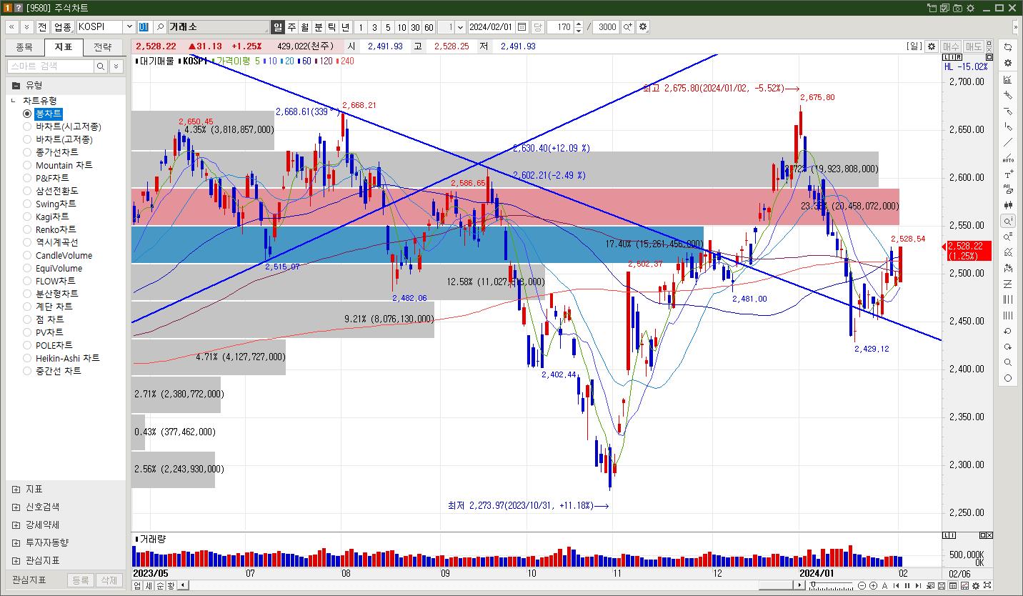Viewport: 1023px width, 596px height.
Task: Open the KOSPI index dropdown
Action: click(129, 27)
